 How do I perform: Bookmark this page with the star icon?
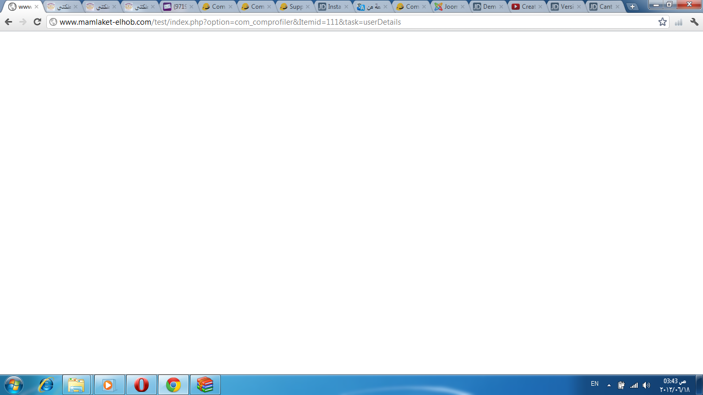(662, 22)
